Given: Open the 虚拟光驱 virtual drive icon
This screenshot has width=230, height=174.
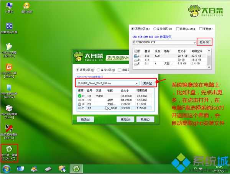Looking at the screenshot, I should 27,8.
